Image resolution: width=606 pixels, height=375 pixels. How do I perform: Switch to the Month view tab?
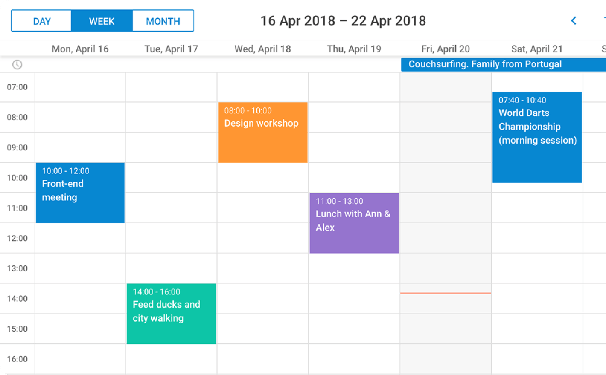point(163,21)
